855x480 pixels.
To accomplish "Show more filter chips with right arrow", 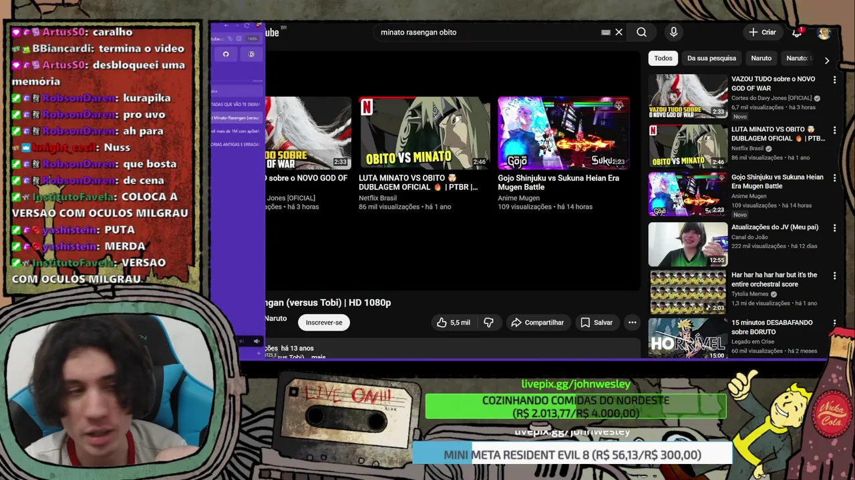I will [826, 61].
